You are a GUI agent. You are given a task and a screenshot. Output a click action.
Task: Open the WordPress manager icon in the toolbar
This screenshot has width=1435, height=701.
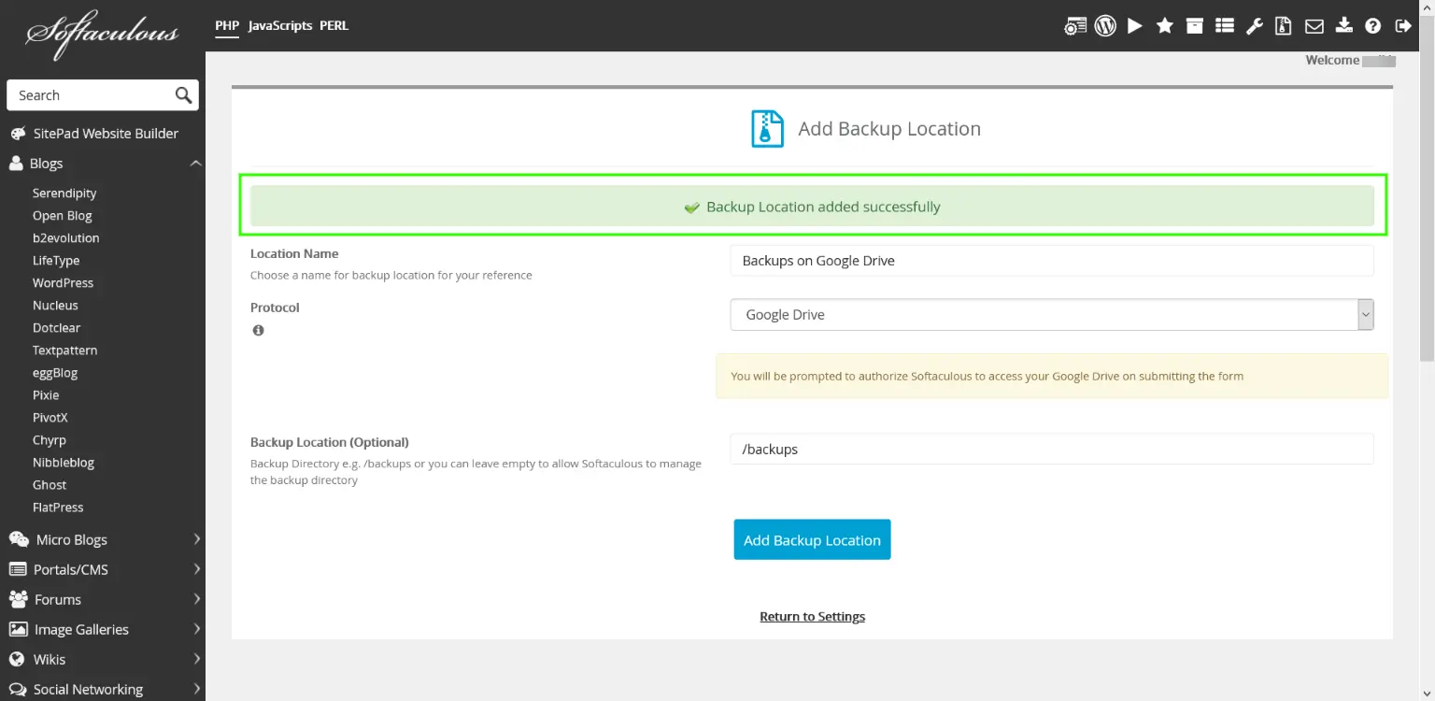tap(1105, 25)
